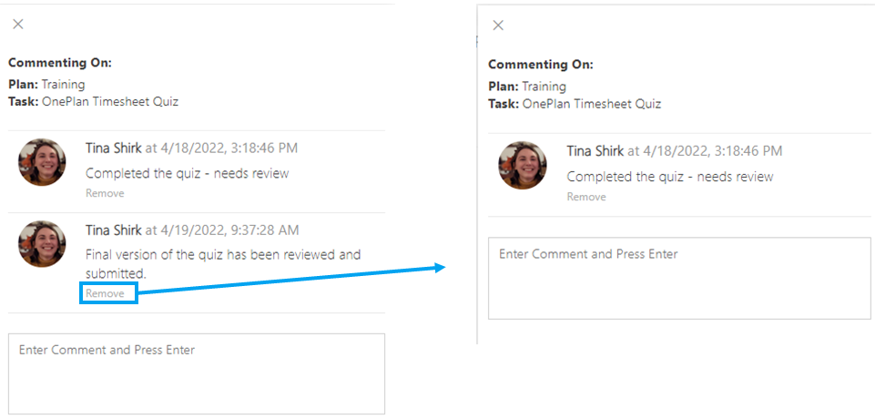Close the comments panel showing only one comment

498,26
